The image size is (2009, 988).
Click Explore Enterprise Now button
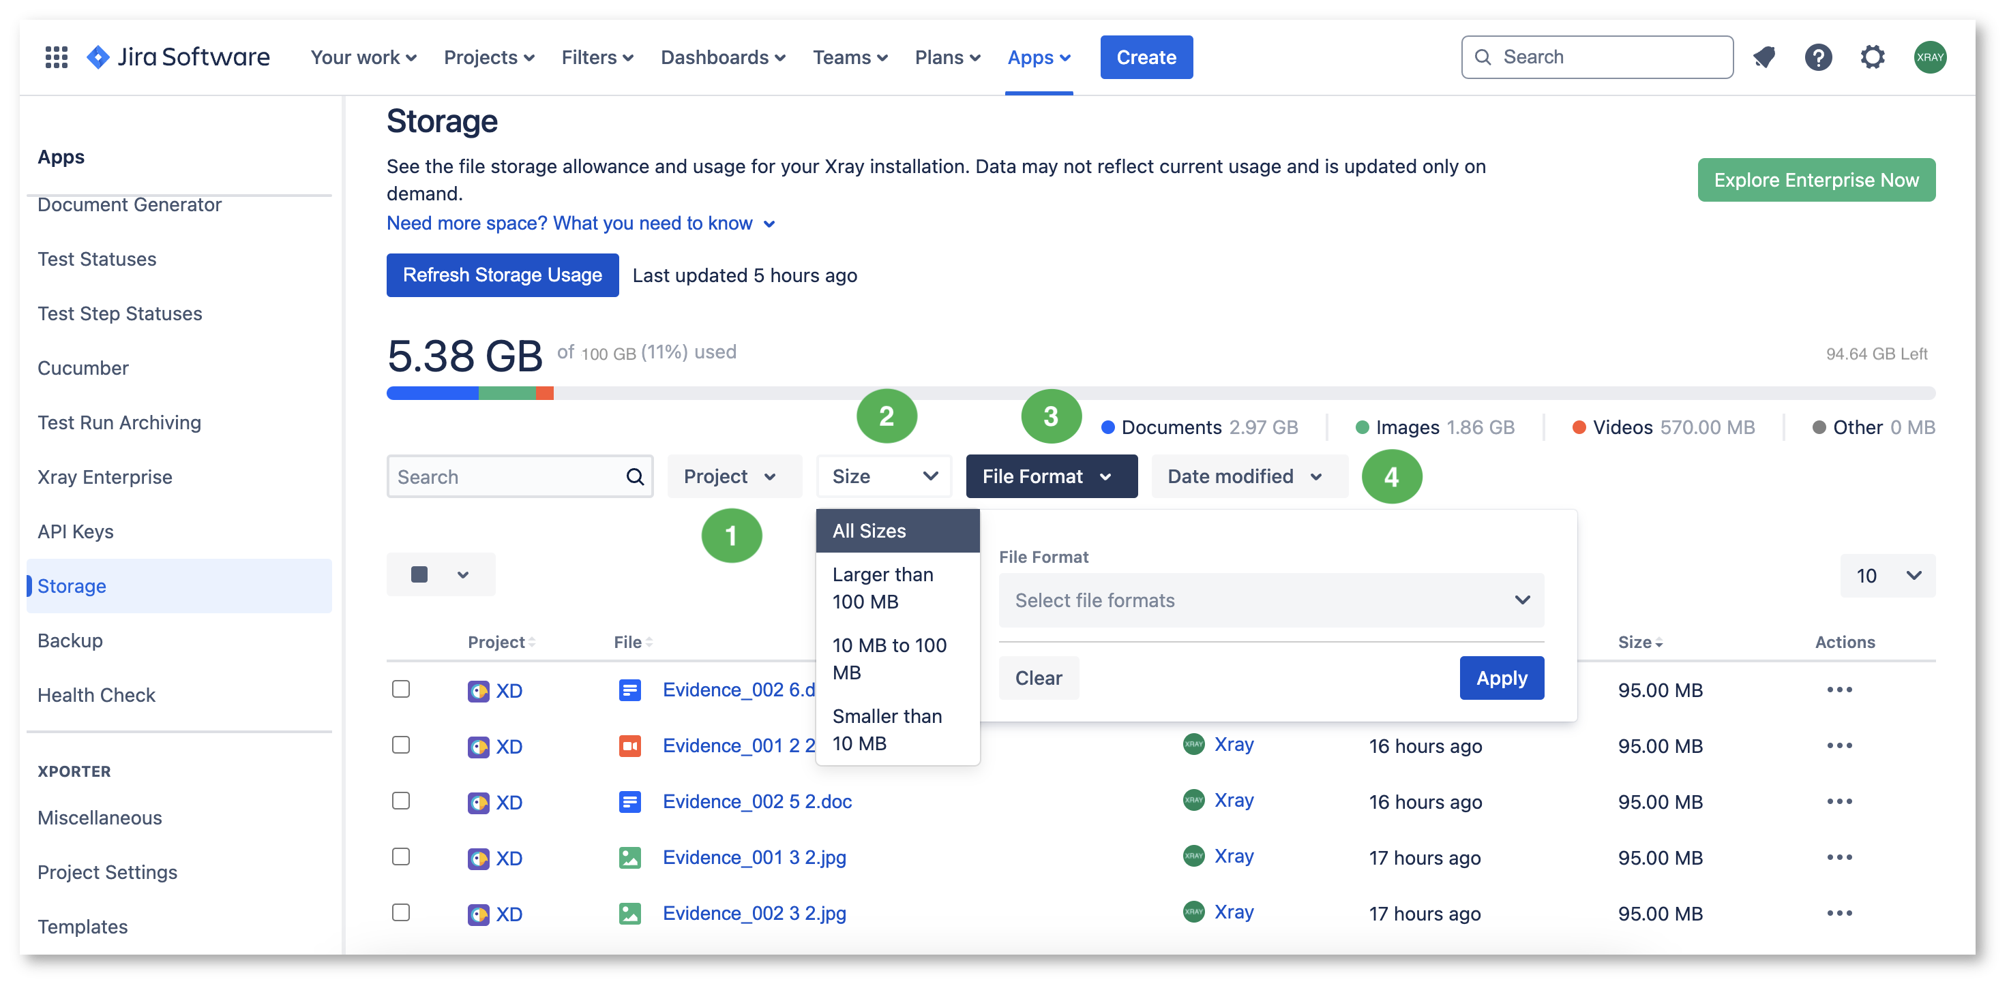[x=1817, y=180]
